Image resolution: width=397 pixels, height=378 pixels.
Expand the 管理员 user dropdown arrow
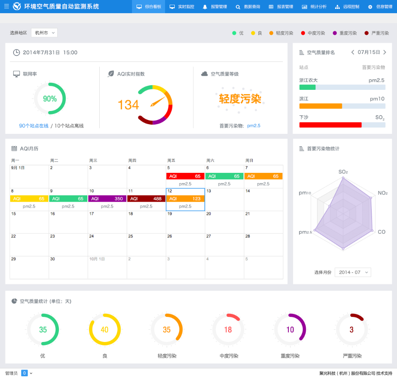tap(31, 373)
